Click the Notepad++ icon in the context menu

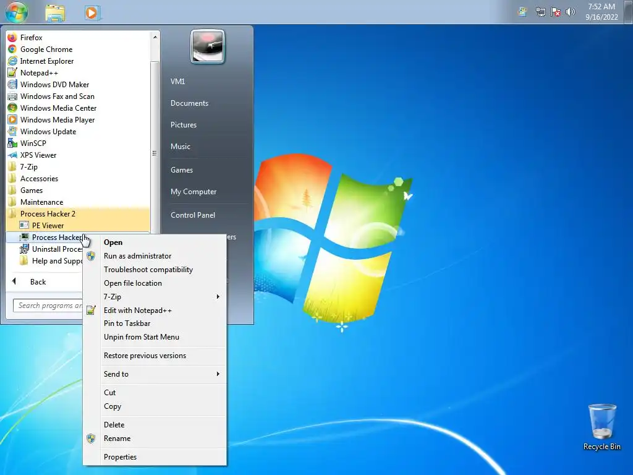pos(91,310)
